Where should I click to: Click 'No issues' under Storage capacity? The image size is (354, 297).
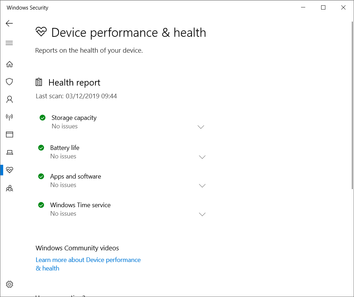65,126
